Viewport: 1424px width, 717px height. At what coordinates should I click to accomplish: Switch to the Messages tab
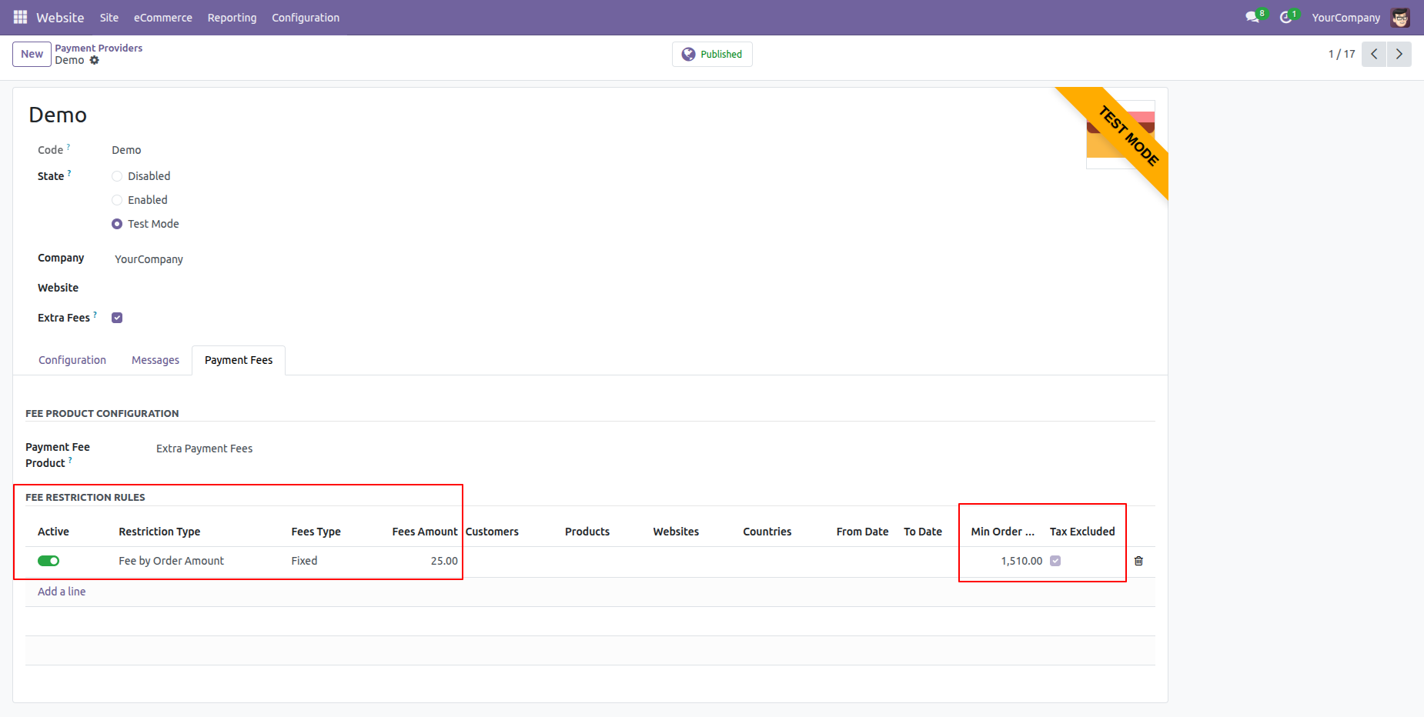pos(155,360)
